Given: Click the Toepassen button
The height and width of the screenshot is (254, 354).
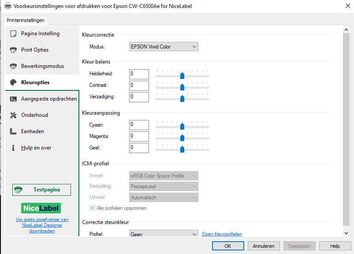Looking at the screenshot, I should pyautogui.click(x=299, y=246).
